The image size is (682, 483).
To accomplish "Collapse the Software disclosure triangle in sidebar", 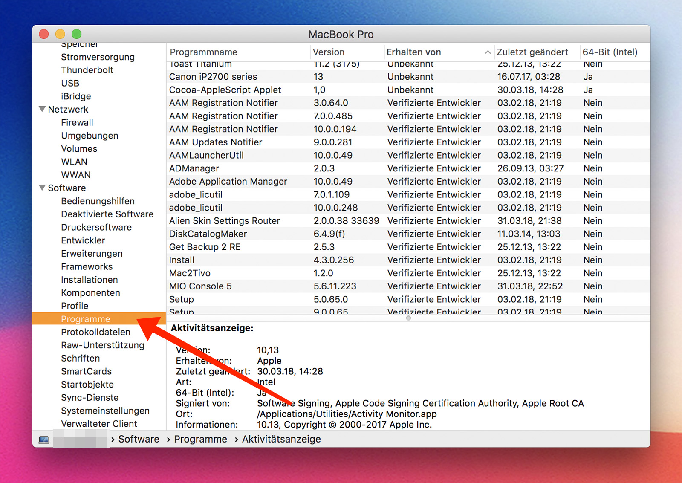I will 42,188.
